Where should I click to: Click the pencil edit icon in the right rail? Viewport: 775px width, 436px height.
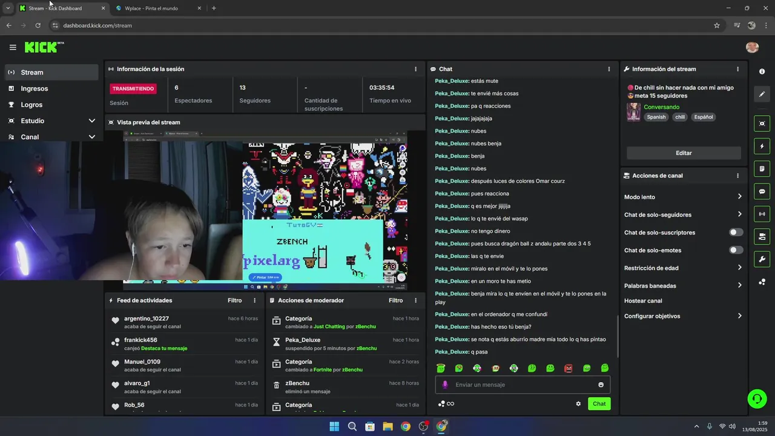[762, 94]
